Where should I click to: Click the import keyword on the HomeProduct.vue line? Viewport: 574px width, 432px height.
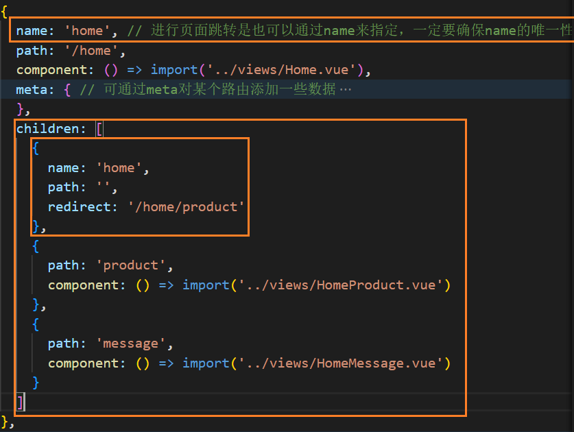coord(206,285)
